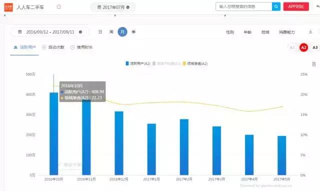320x191 pixels.
Task: Switch to the 活跃用户 tab
Action: [24, 47]
